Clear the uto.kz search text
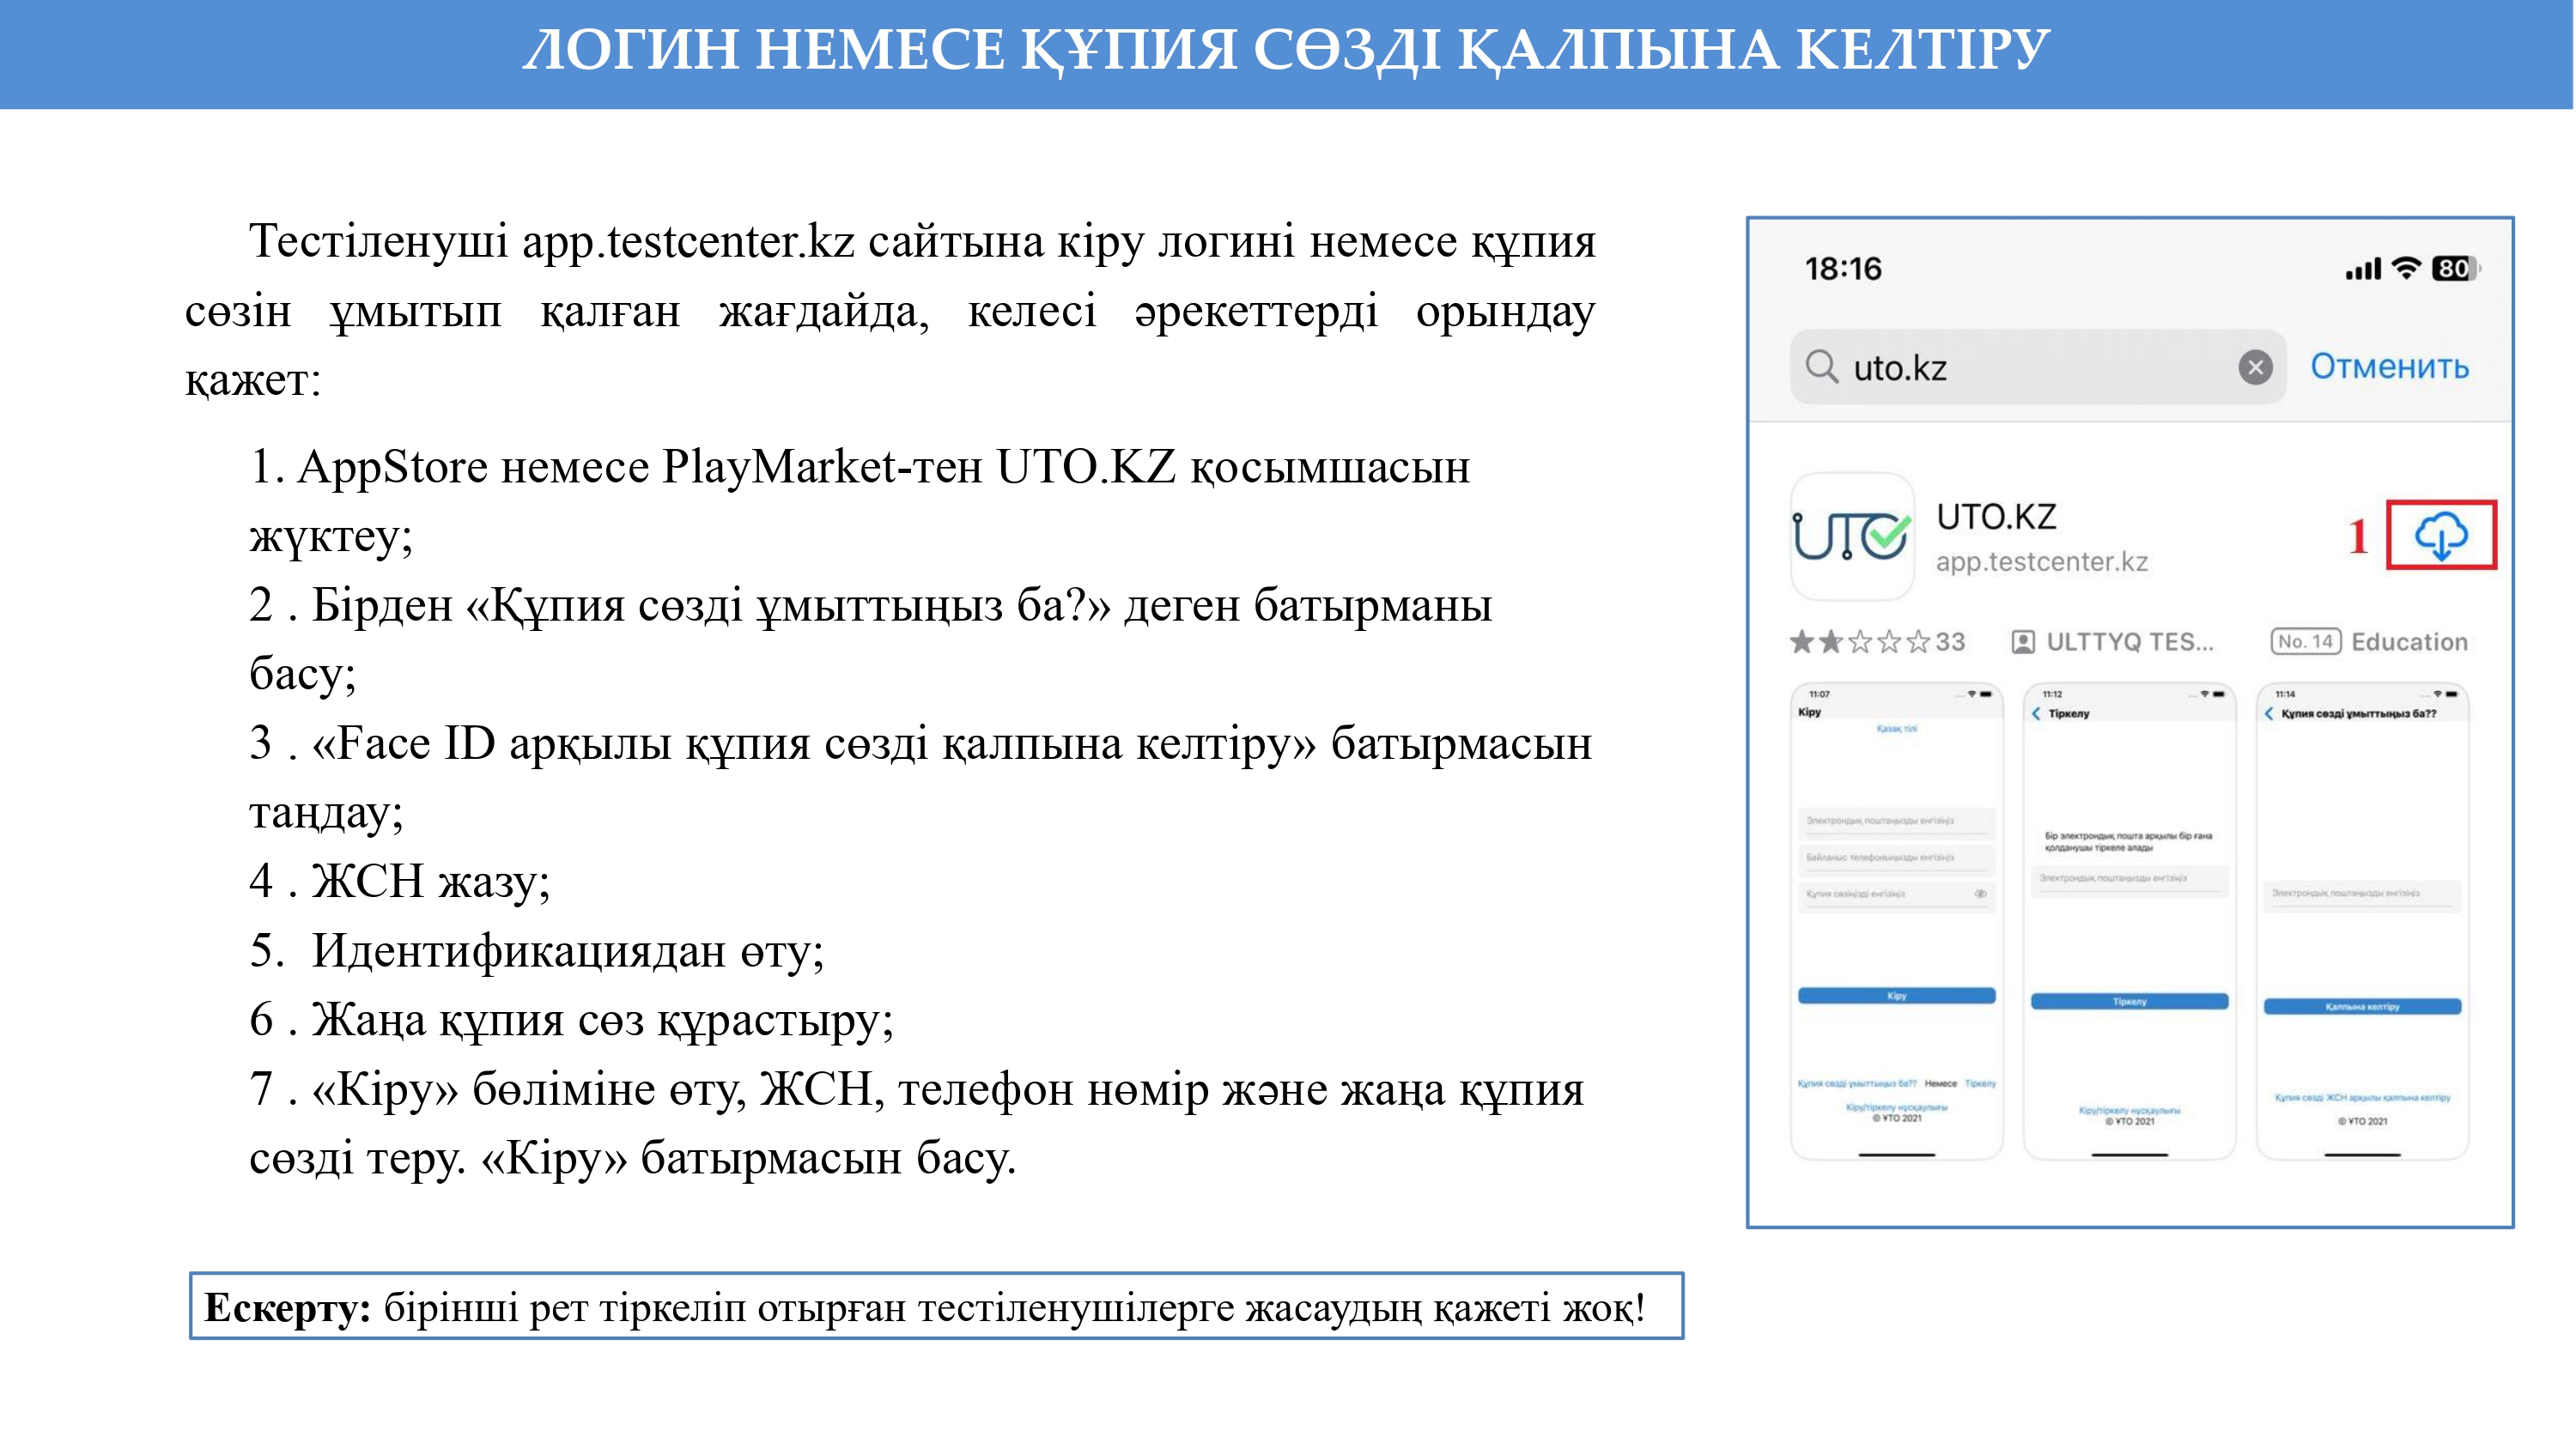 coord(2255,367)
